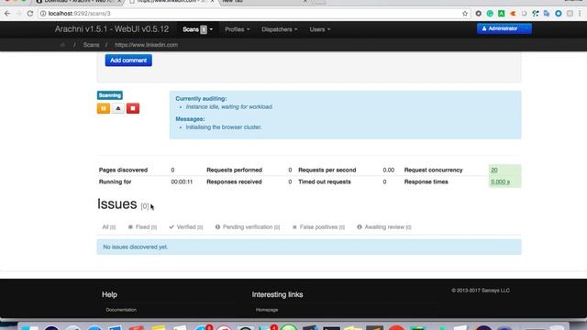The height and width of the screenshot is (330, 587).
Task: Click the Pages discovered label
Action: (x=123, y=170)
